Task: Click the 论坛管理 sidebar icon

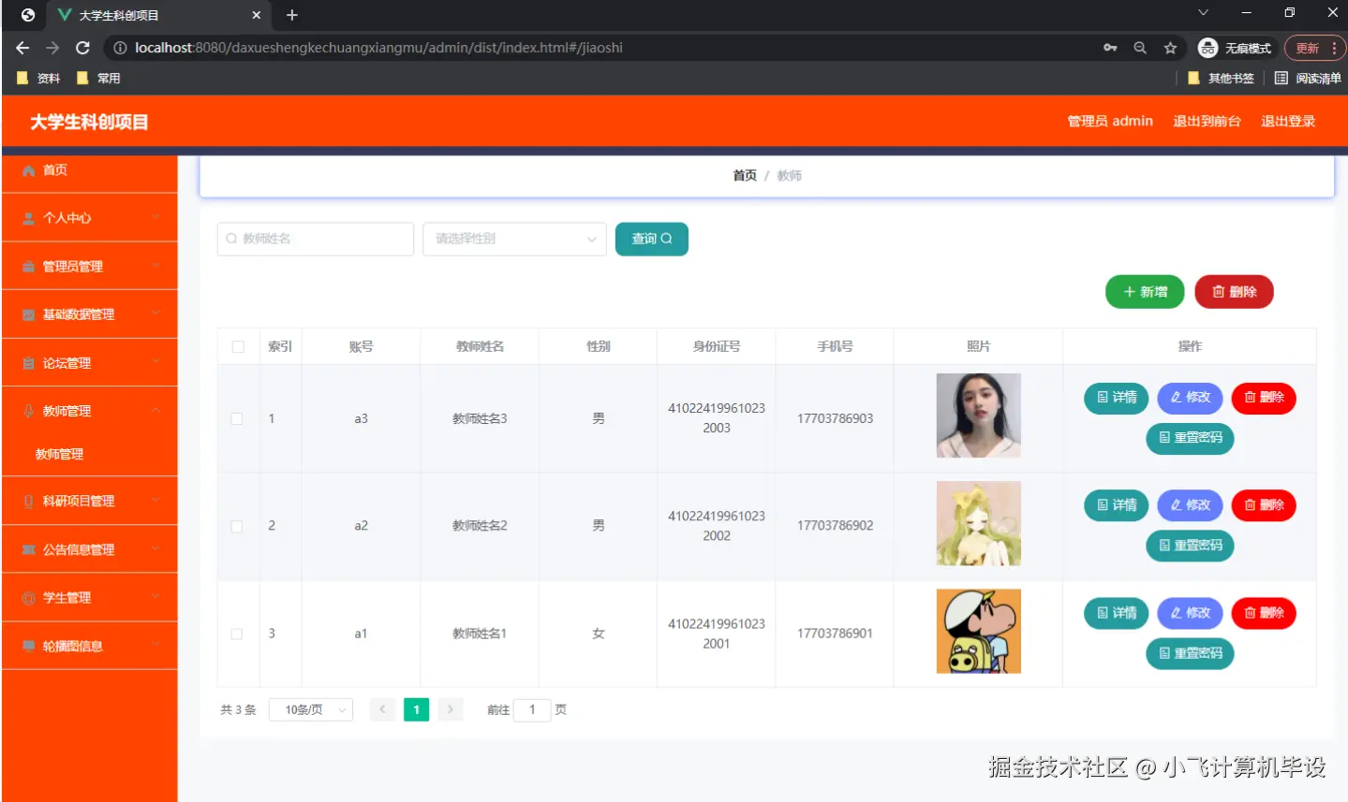Action: [x=27, y=361]
